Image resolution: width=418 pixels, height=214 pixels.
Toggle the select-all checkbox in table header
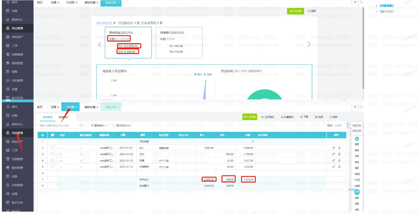(53, 135)
